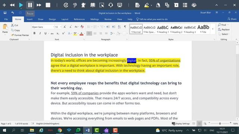Viewport: 239px width, 134px height.
Task: Open the Open Sans font name dropdown
Action: [x=54, y=27]
